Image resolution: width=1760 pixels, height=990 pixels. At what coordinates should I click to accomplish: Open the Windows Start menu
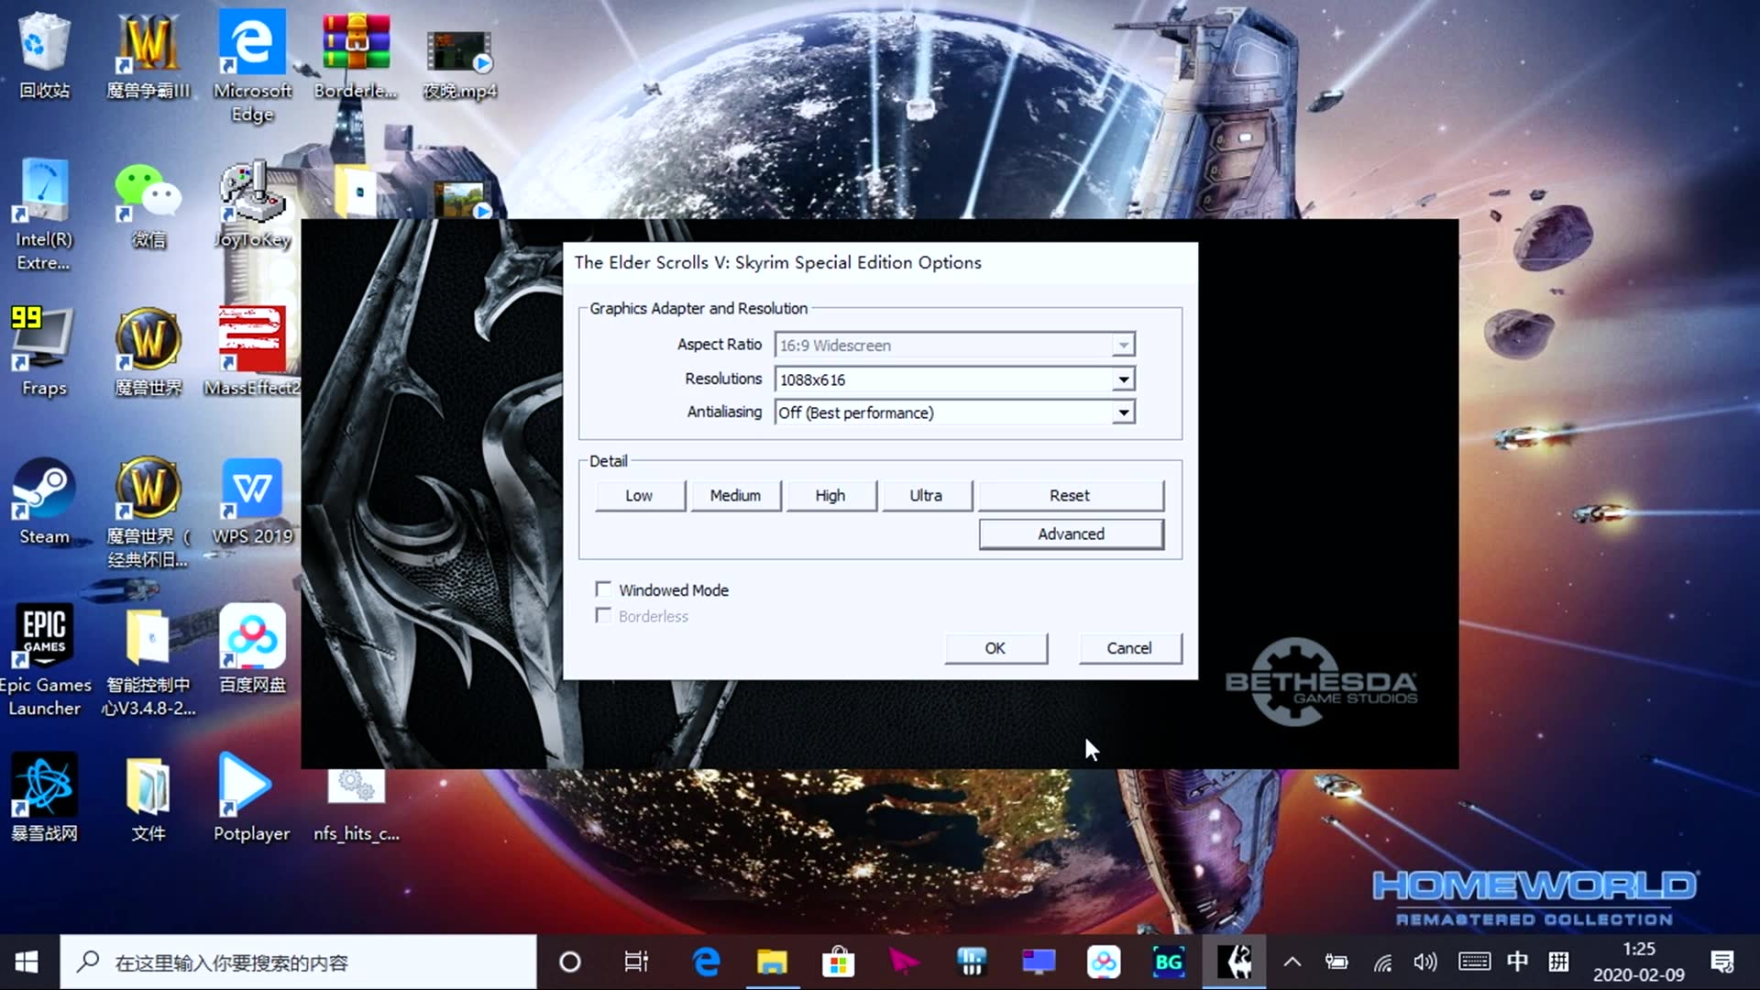[27, 962]
